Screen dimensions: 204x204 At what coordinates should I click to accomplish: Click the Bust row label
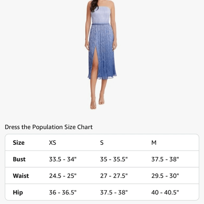point(19,159)
